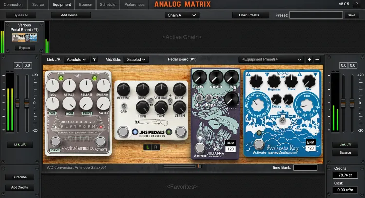This screenshot has width=365, height=198.
Task: Click the JHS Double Barrel GAIN toggle switch
Action: tap(124, 106)
